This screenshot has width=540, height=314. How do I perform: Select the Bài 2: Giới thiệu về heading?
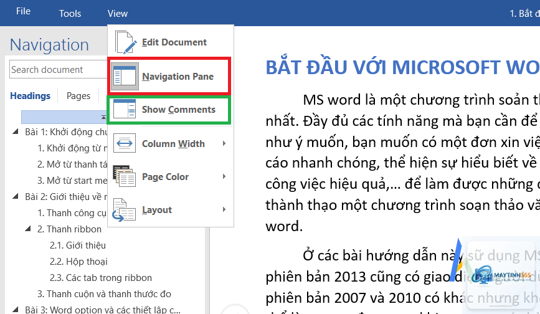point(66,197)
